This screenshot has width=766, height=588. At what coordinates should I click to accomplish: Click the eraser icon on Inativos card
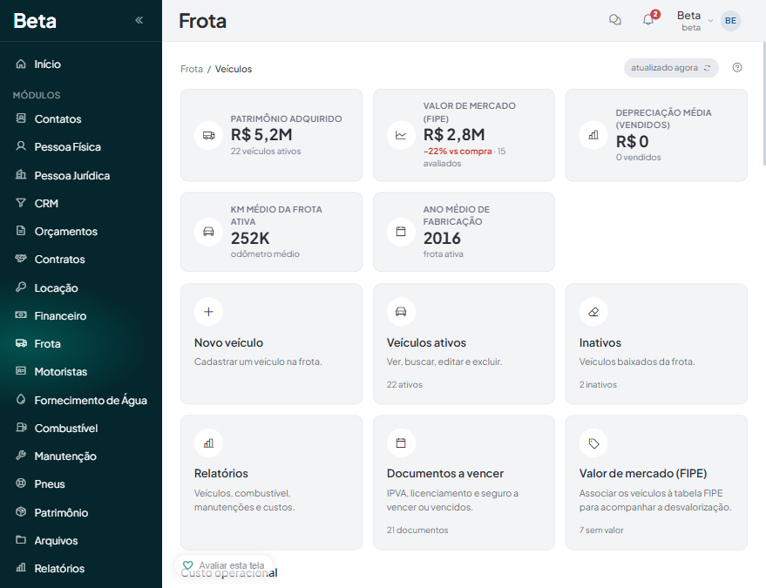coord(593,312)
